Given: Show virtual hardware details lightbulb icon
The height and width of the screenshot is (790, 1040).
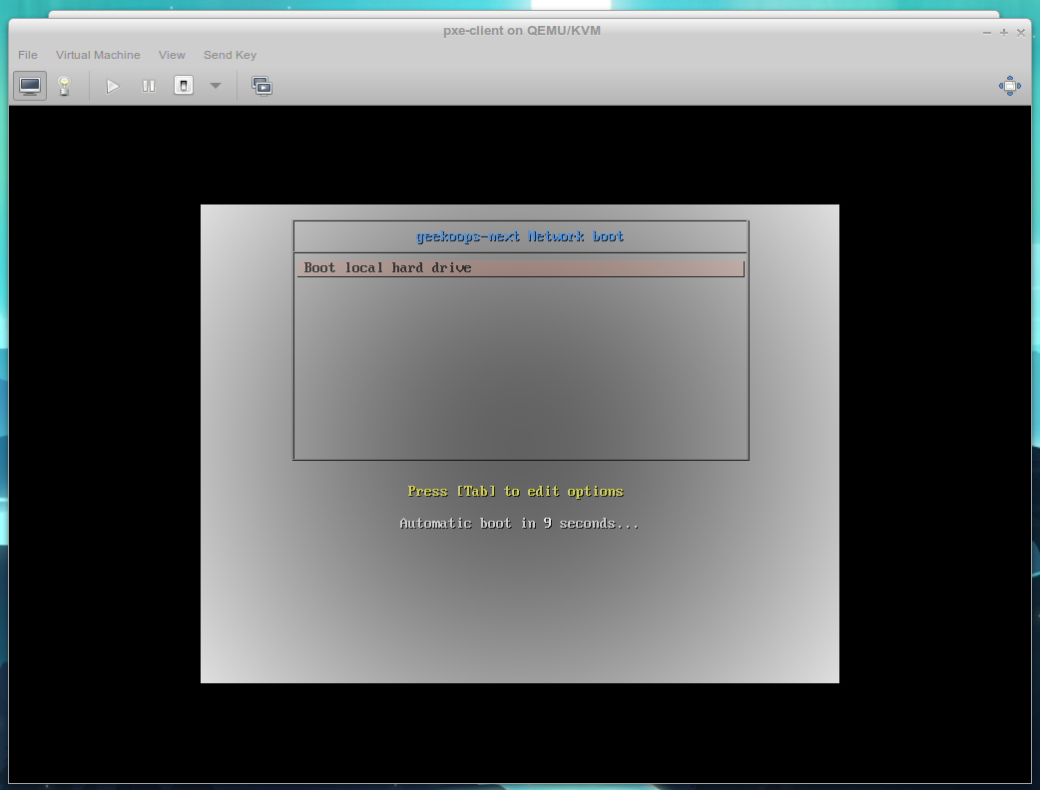Looking at the screenshot, I should pyautogui.click(x=64, y=86).
